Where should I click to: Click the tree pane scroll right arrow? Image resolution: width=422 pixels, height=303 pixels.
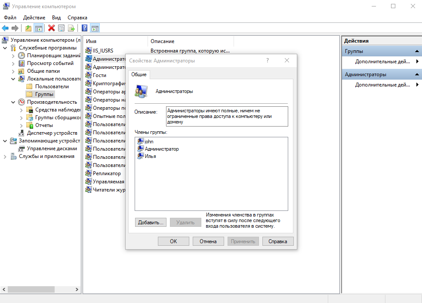(77, 289)
